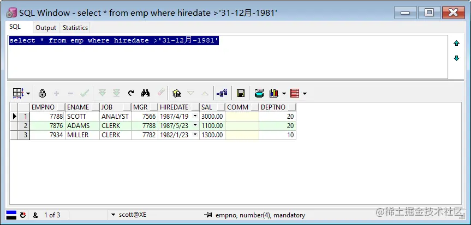Click the teal down arrow beside editor
471x225 pixels.
pos(456,58)
